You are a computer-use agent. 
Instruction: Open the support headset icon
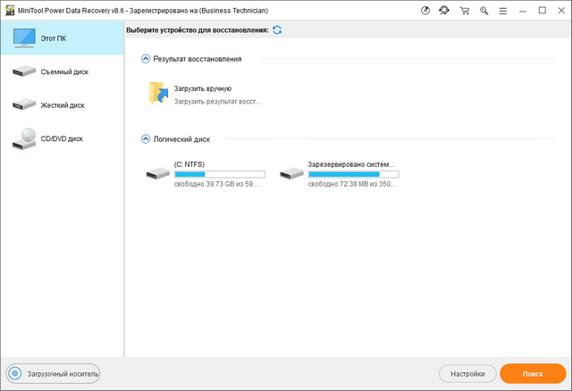(444, 11)
